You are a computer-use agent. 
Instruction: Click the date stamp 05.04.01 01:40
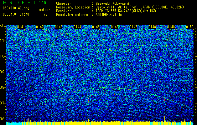tap(16, 14)
